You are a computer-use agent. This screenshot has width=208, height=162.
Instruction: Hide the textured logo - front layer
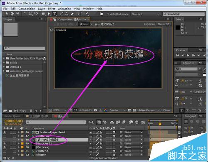coord(5,132)
